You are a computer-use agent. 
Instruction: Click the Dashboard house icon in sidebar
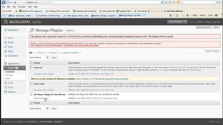(6, 30)
